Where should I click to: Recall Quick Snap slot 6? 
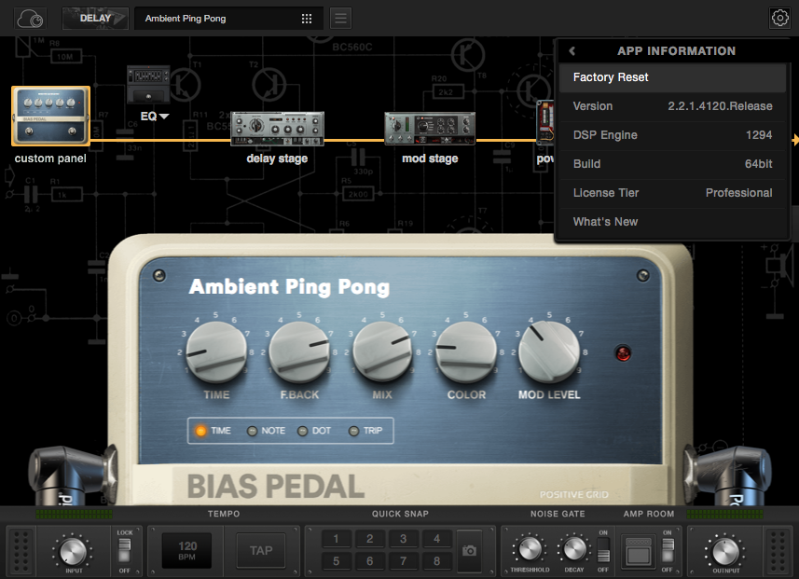369,561
